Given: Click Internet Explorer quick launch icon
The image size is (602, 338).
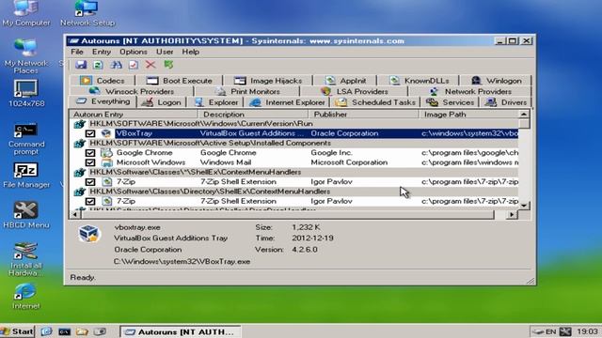Looking at the screenshot, I should 46,331.
